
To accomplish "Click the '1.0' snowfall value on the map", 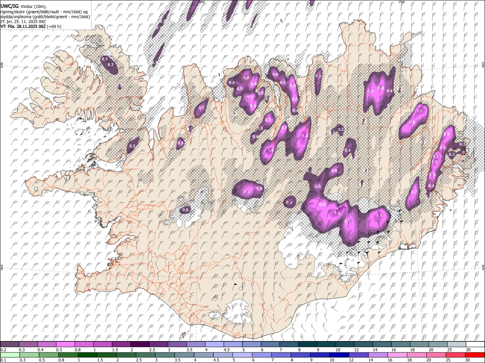I will [432, 175].
